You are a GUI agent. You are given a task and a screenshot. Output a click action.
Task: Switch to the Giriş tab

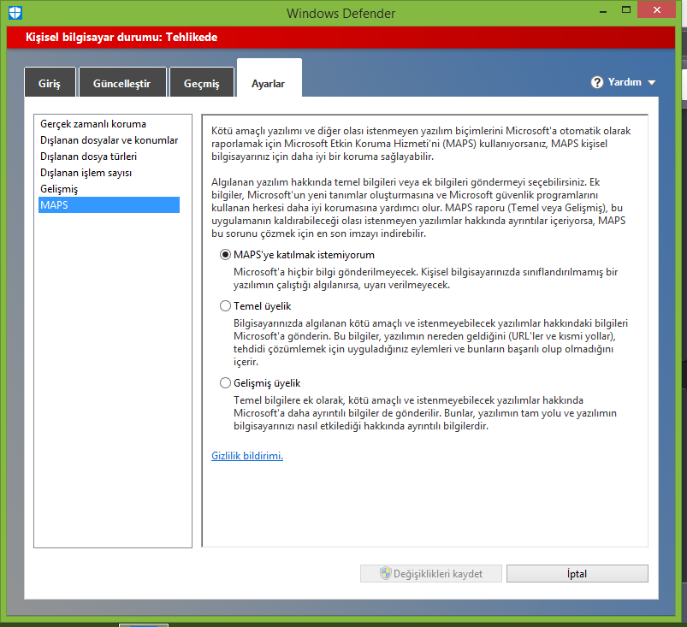[x=50, y=82]
